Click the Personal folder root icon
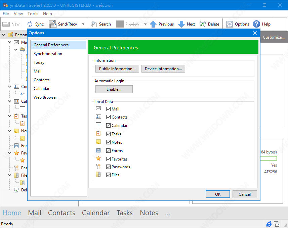Image resolution: width=288 pixels, height=228 pixels. (10, 35)
